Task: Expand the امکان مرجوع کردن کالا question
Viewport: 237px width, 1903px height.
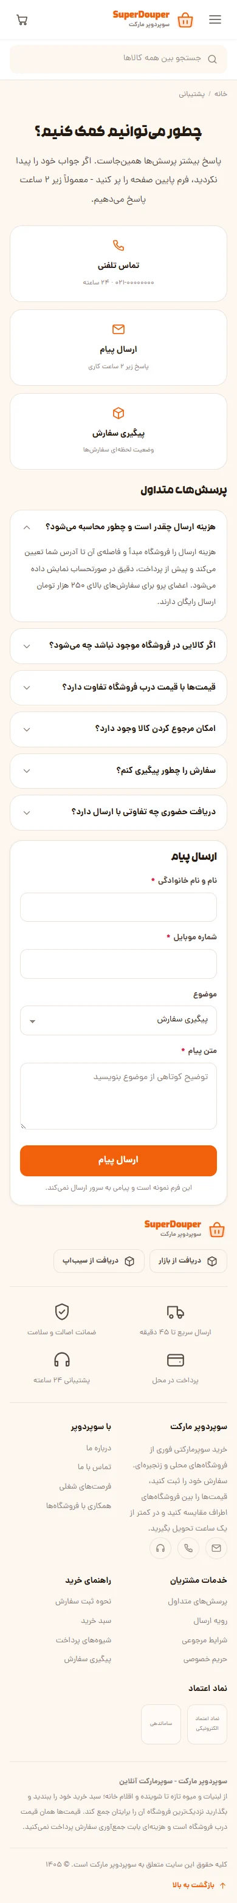Action: point(118,729)
